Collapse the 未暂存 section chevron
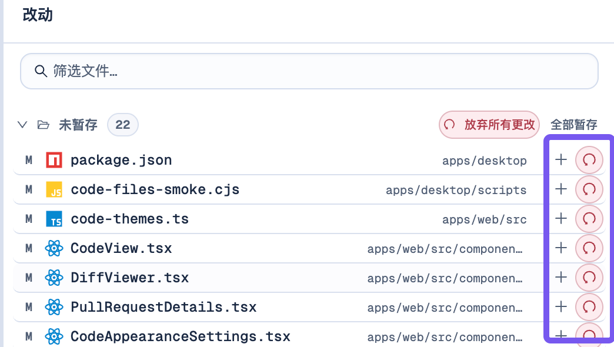This screenshot has width=614, height=347. (x=22, y=125)
